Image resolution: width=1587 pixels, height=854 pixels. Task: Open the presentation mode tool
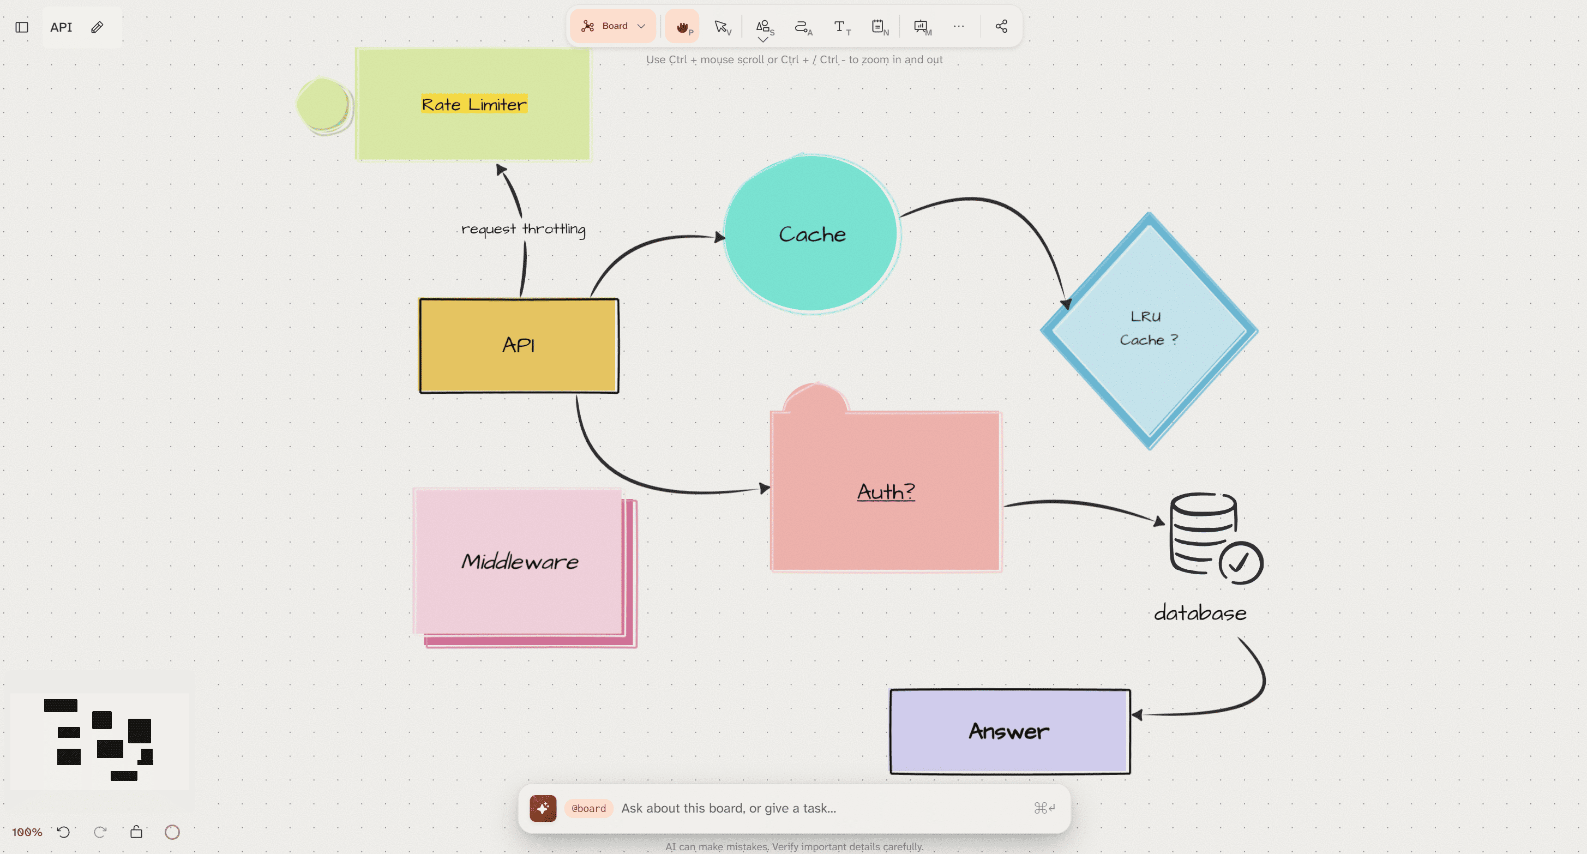tap(922, 27)
